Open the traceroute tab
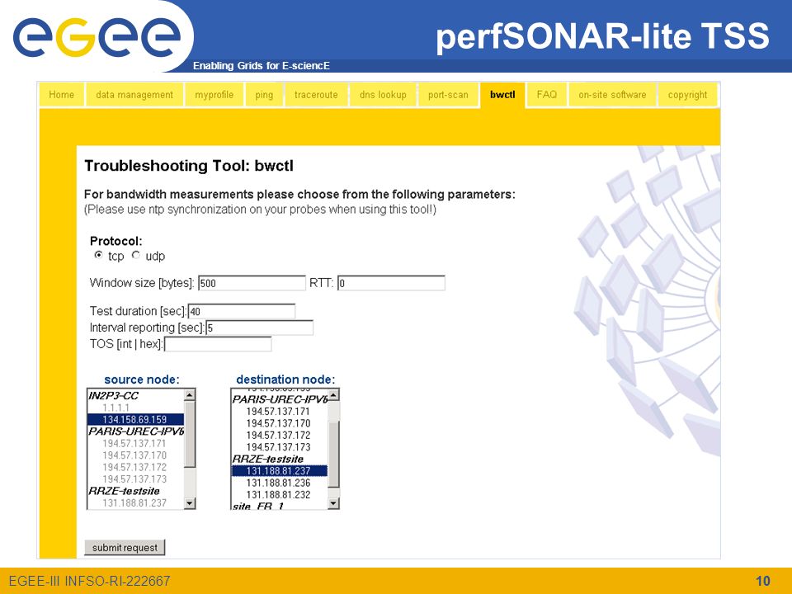Image resolution: width=792 pixels, height=594 pixels. [x=316, y=95]
